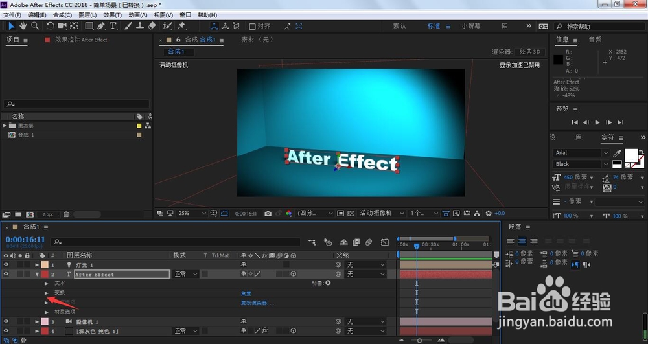This screenshot has width=648, height=344.
Task: Select the Hand tool
Action: 23,26
